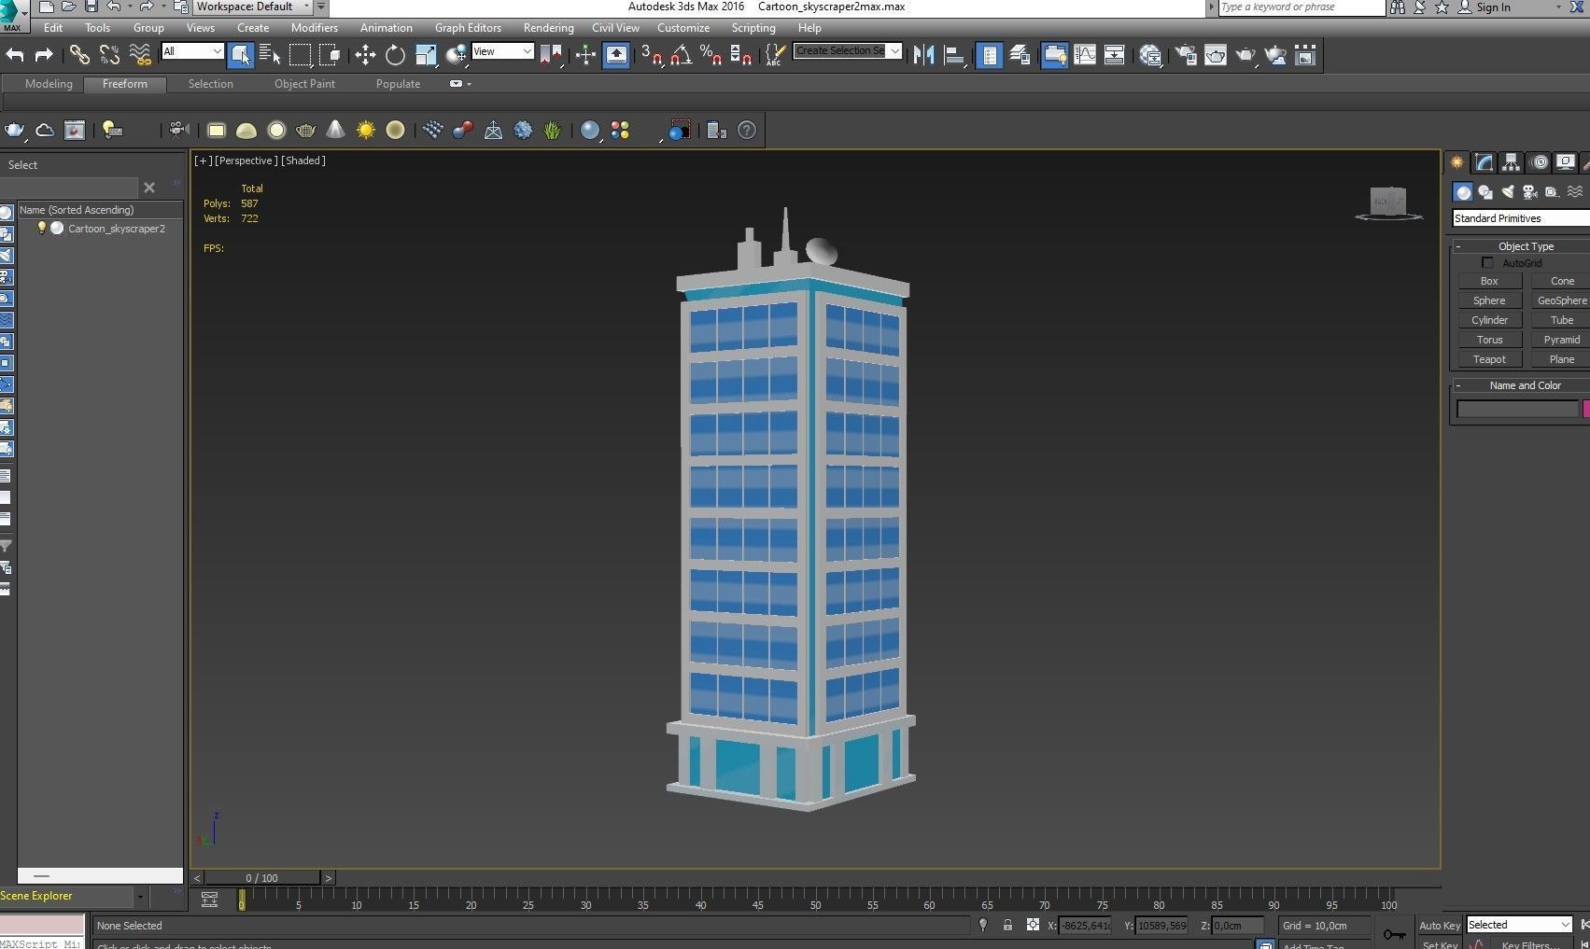
Task: Open reference coordinate system View dropdown
Action: pyautogui.click(x=502, y=51)
